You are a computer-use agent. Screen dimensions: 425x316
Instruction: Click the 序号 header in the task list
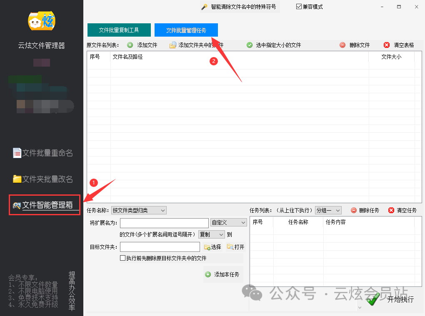257,222
